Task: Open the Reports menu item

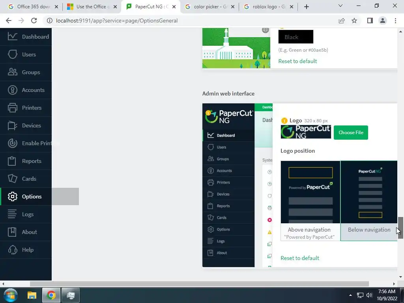Action: 26,161
